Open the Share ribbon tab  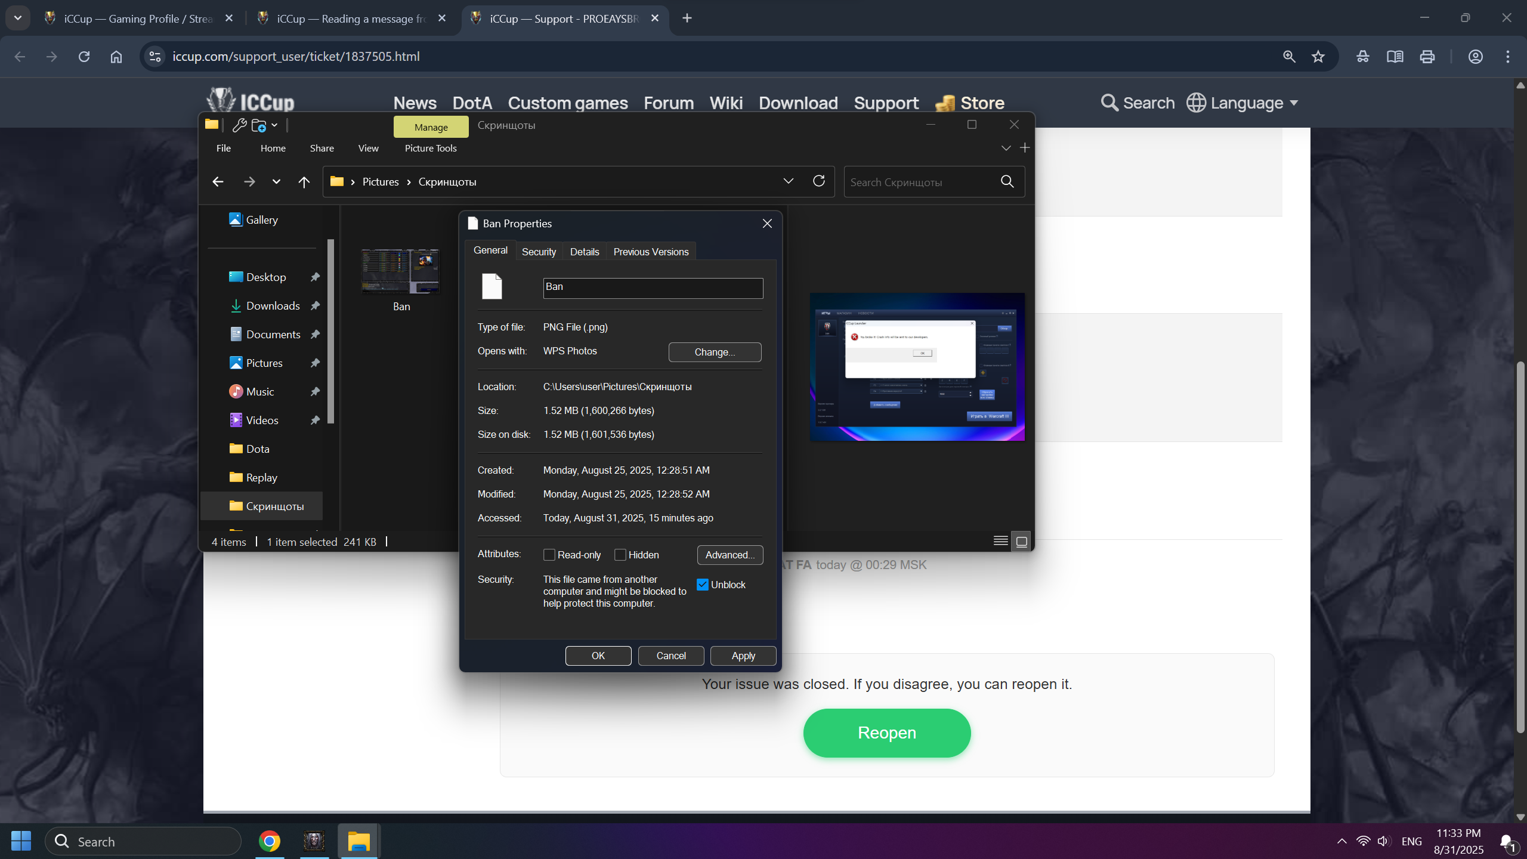coord(322,149)
